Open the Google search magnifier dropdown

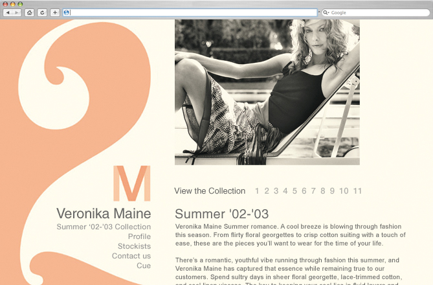(x=326, y=13)
